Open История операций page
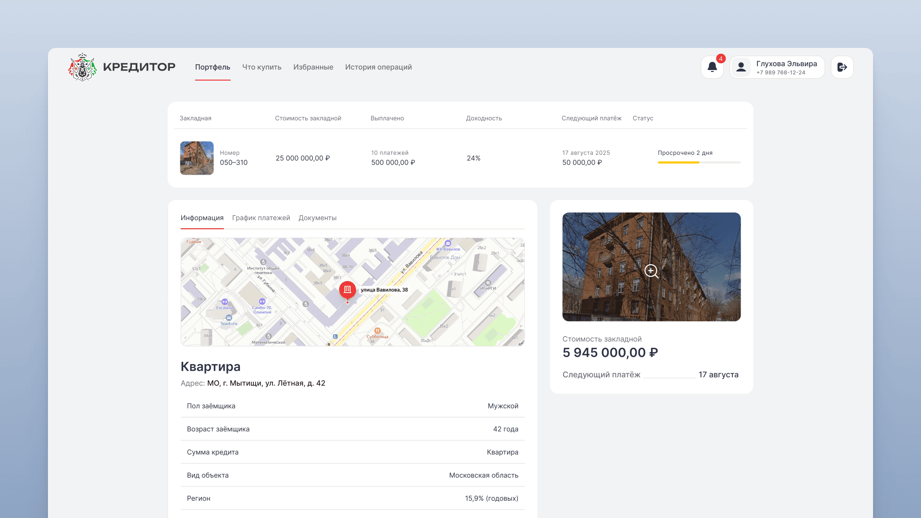 click(x=378, y=67)
